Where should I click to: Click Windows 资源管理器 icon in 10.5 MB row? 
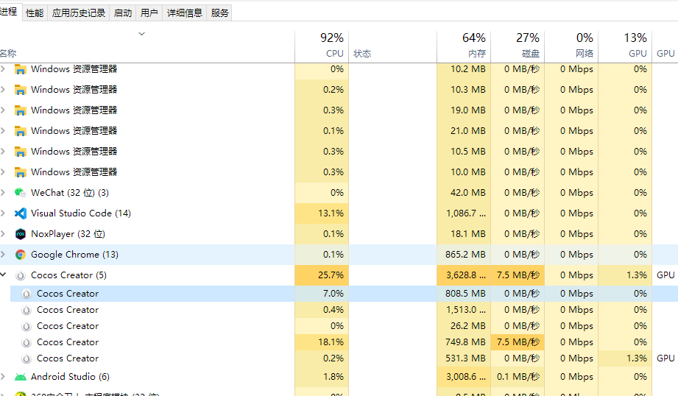21,152
